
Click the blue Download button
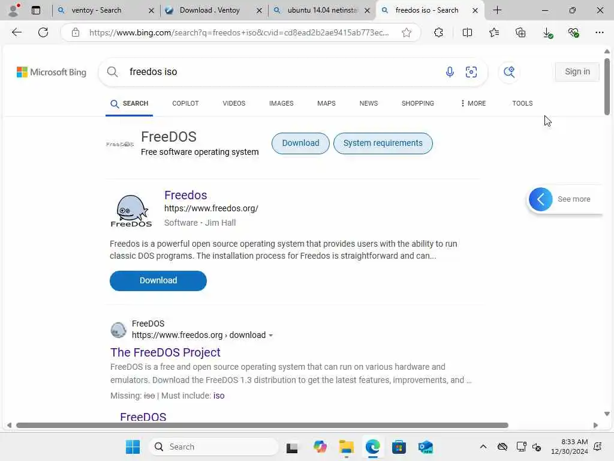(x=158, y=281)
